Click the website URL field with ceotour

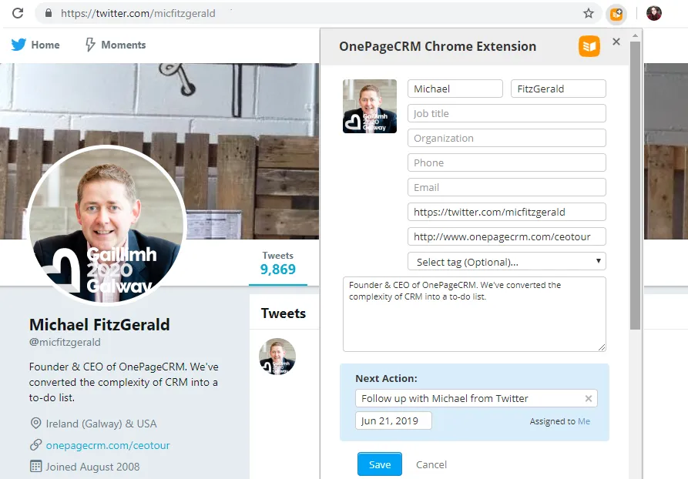pyautogui.click(x=507, y=236)
